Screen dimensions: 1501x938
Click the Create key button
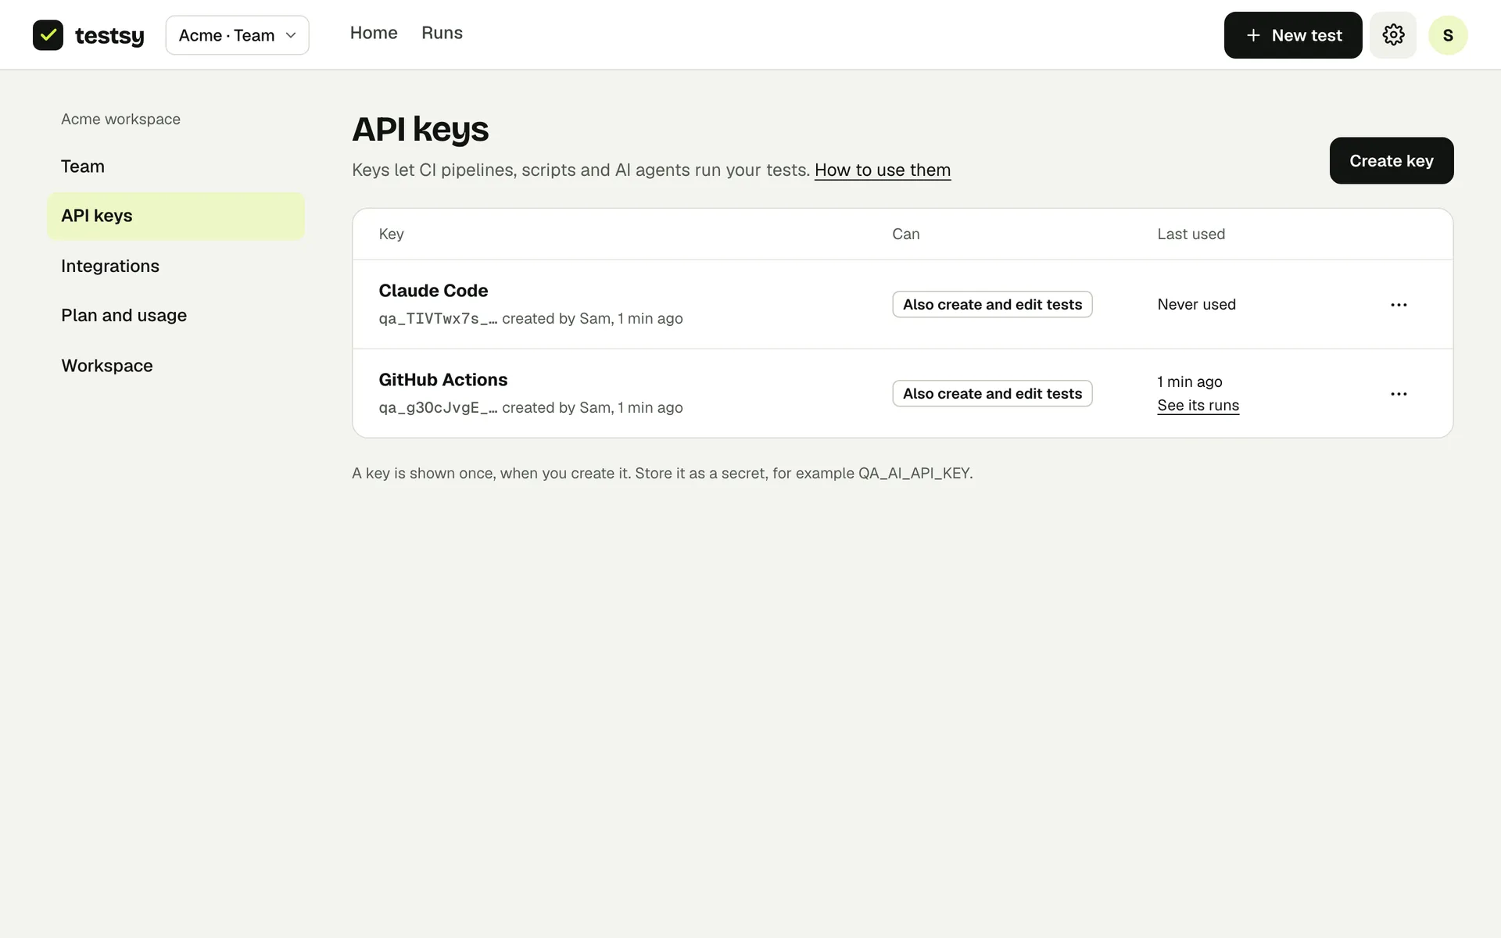click(1392, 161)
